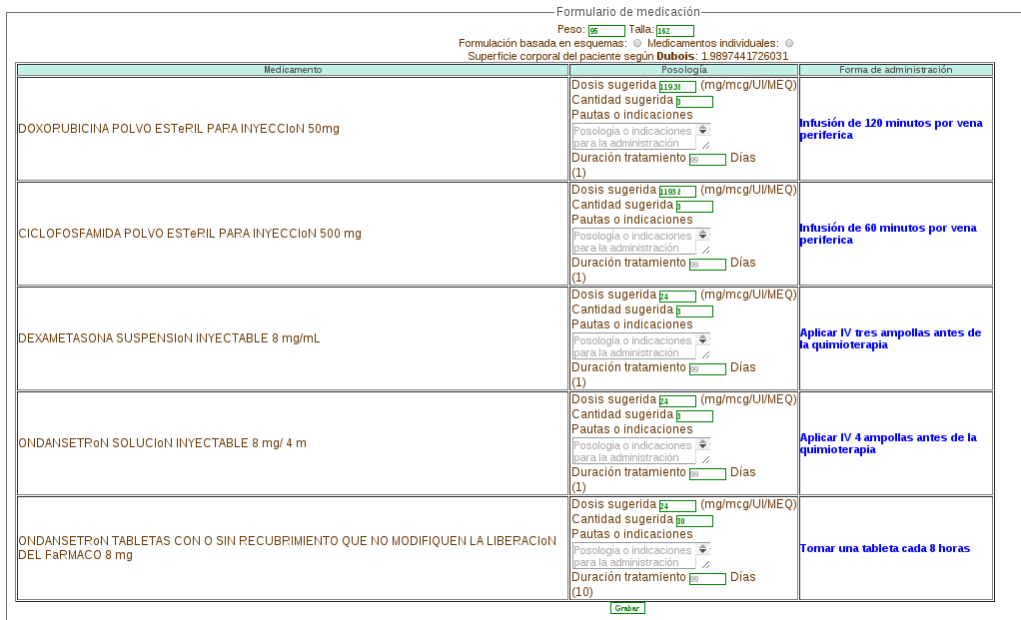Click the scroll stepper on Ciclofosfamida indications box
This screenshot has width=1021, height=620.
(703, 235)
